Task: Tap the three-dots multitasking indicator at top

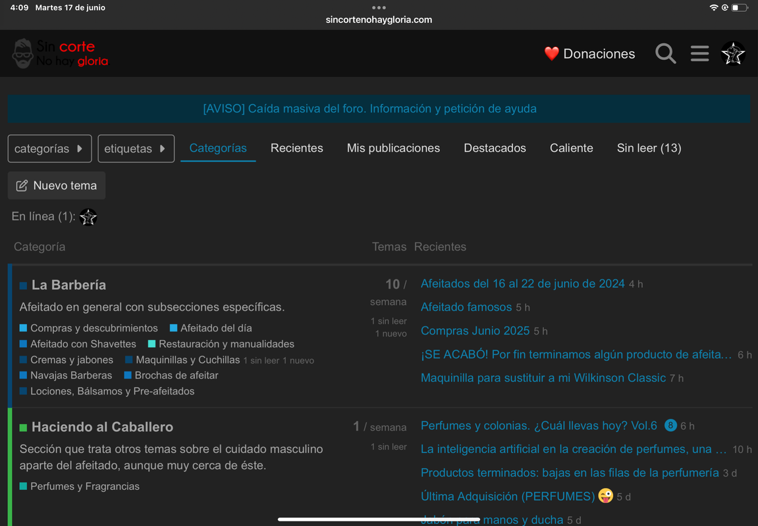Action: pos(379,8)
